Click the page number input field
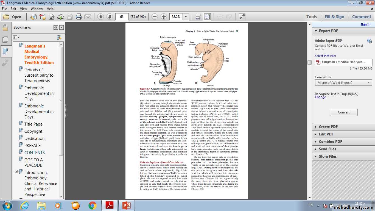 [x=122, y=17]
